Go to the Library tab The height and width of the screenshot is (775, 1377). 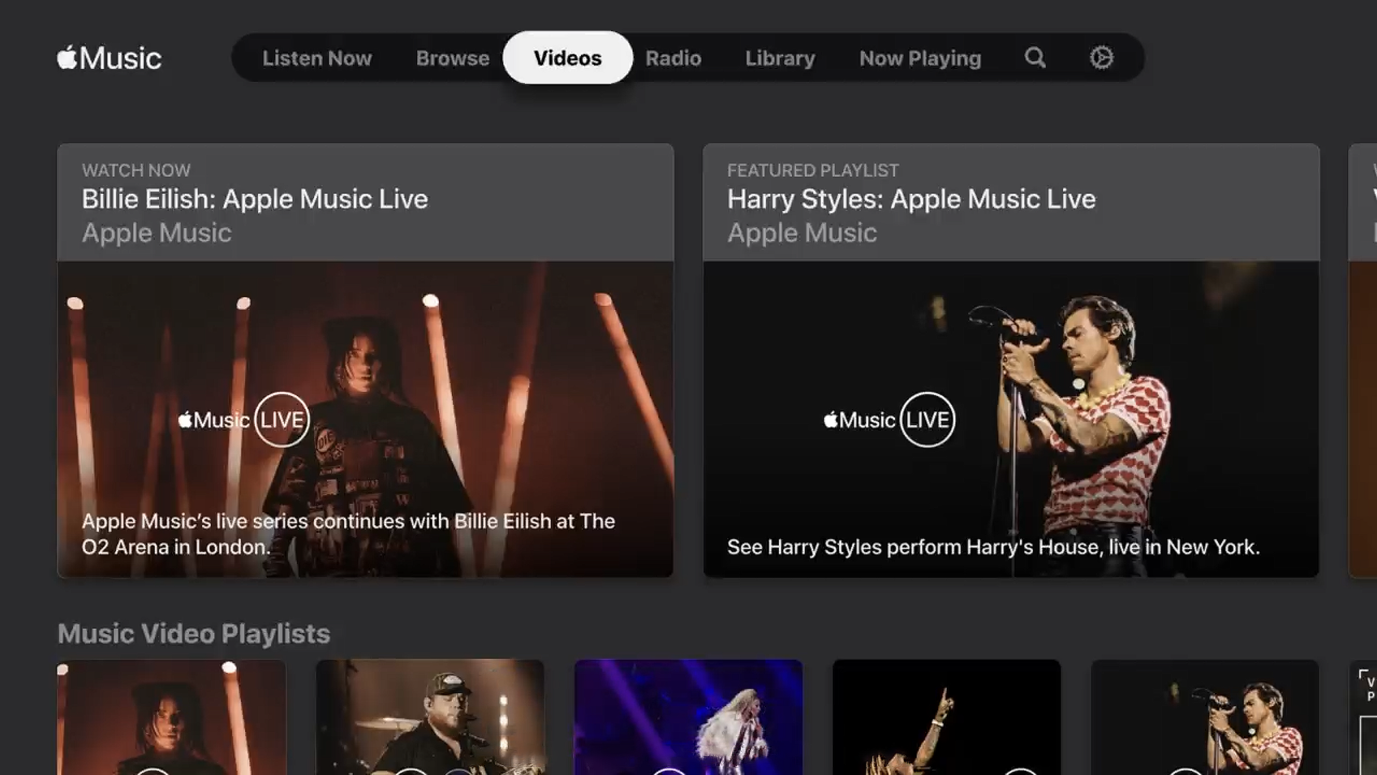(780, 58)
